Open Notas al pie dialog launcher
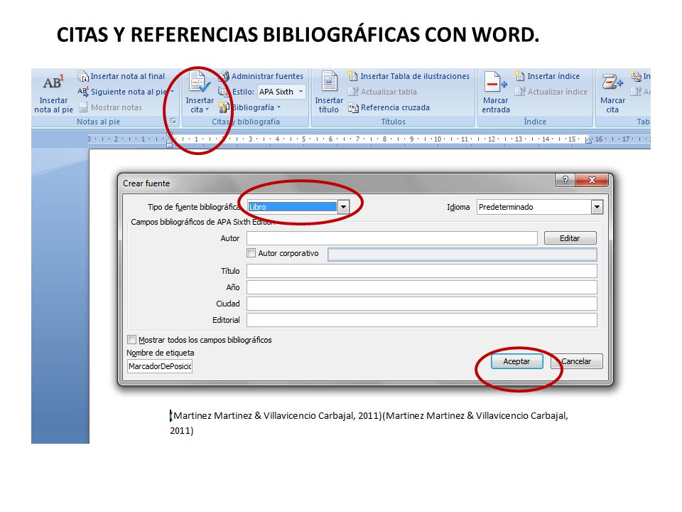Screen dimensions: 682x512 173,121
